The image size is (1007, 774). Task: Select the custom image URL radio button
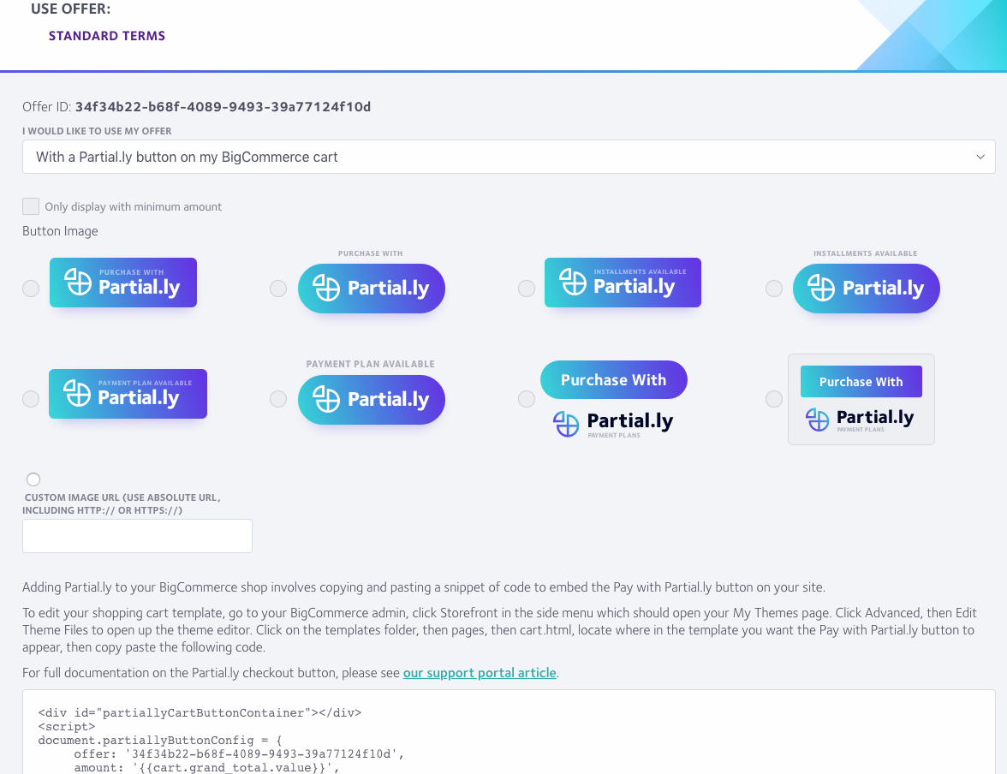pos(33,479)
